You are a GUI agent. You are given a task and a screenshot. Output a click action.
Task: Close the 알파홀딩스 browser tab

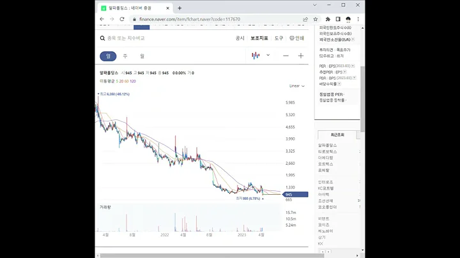pyautogui.click(x=168, y=8)
